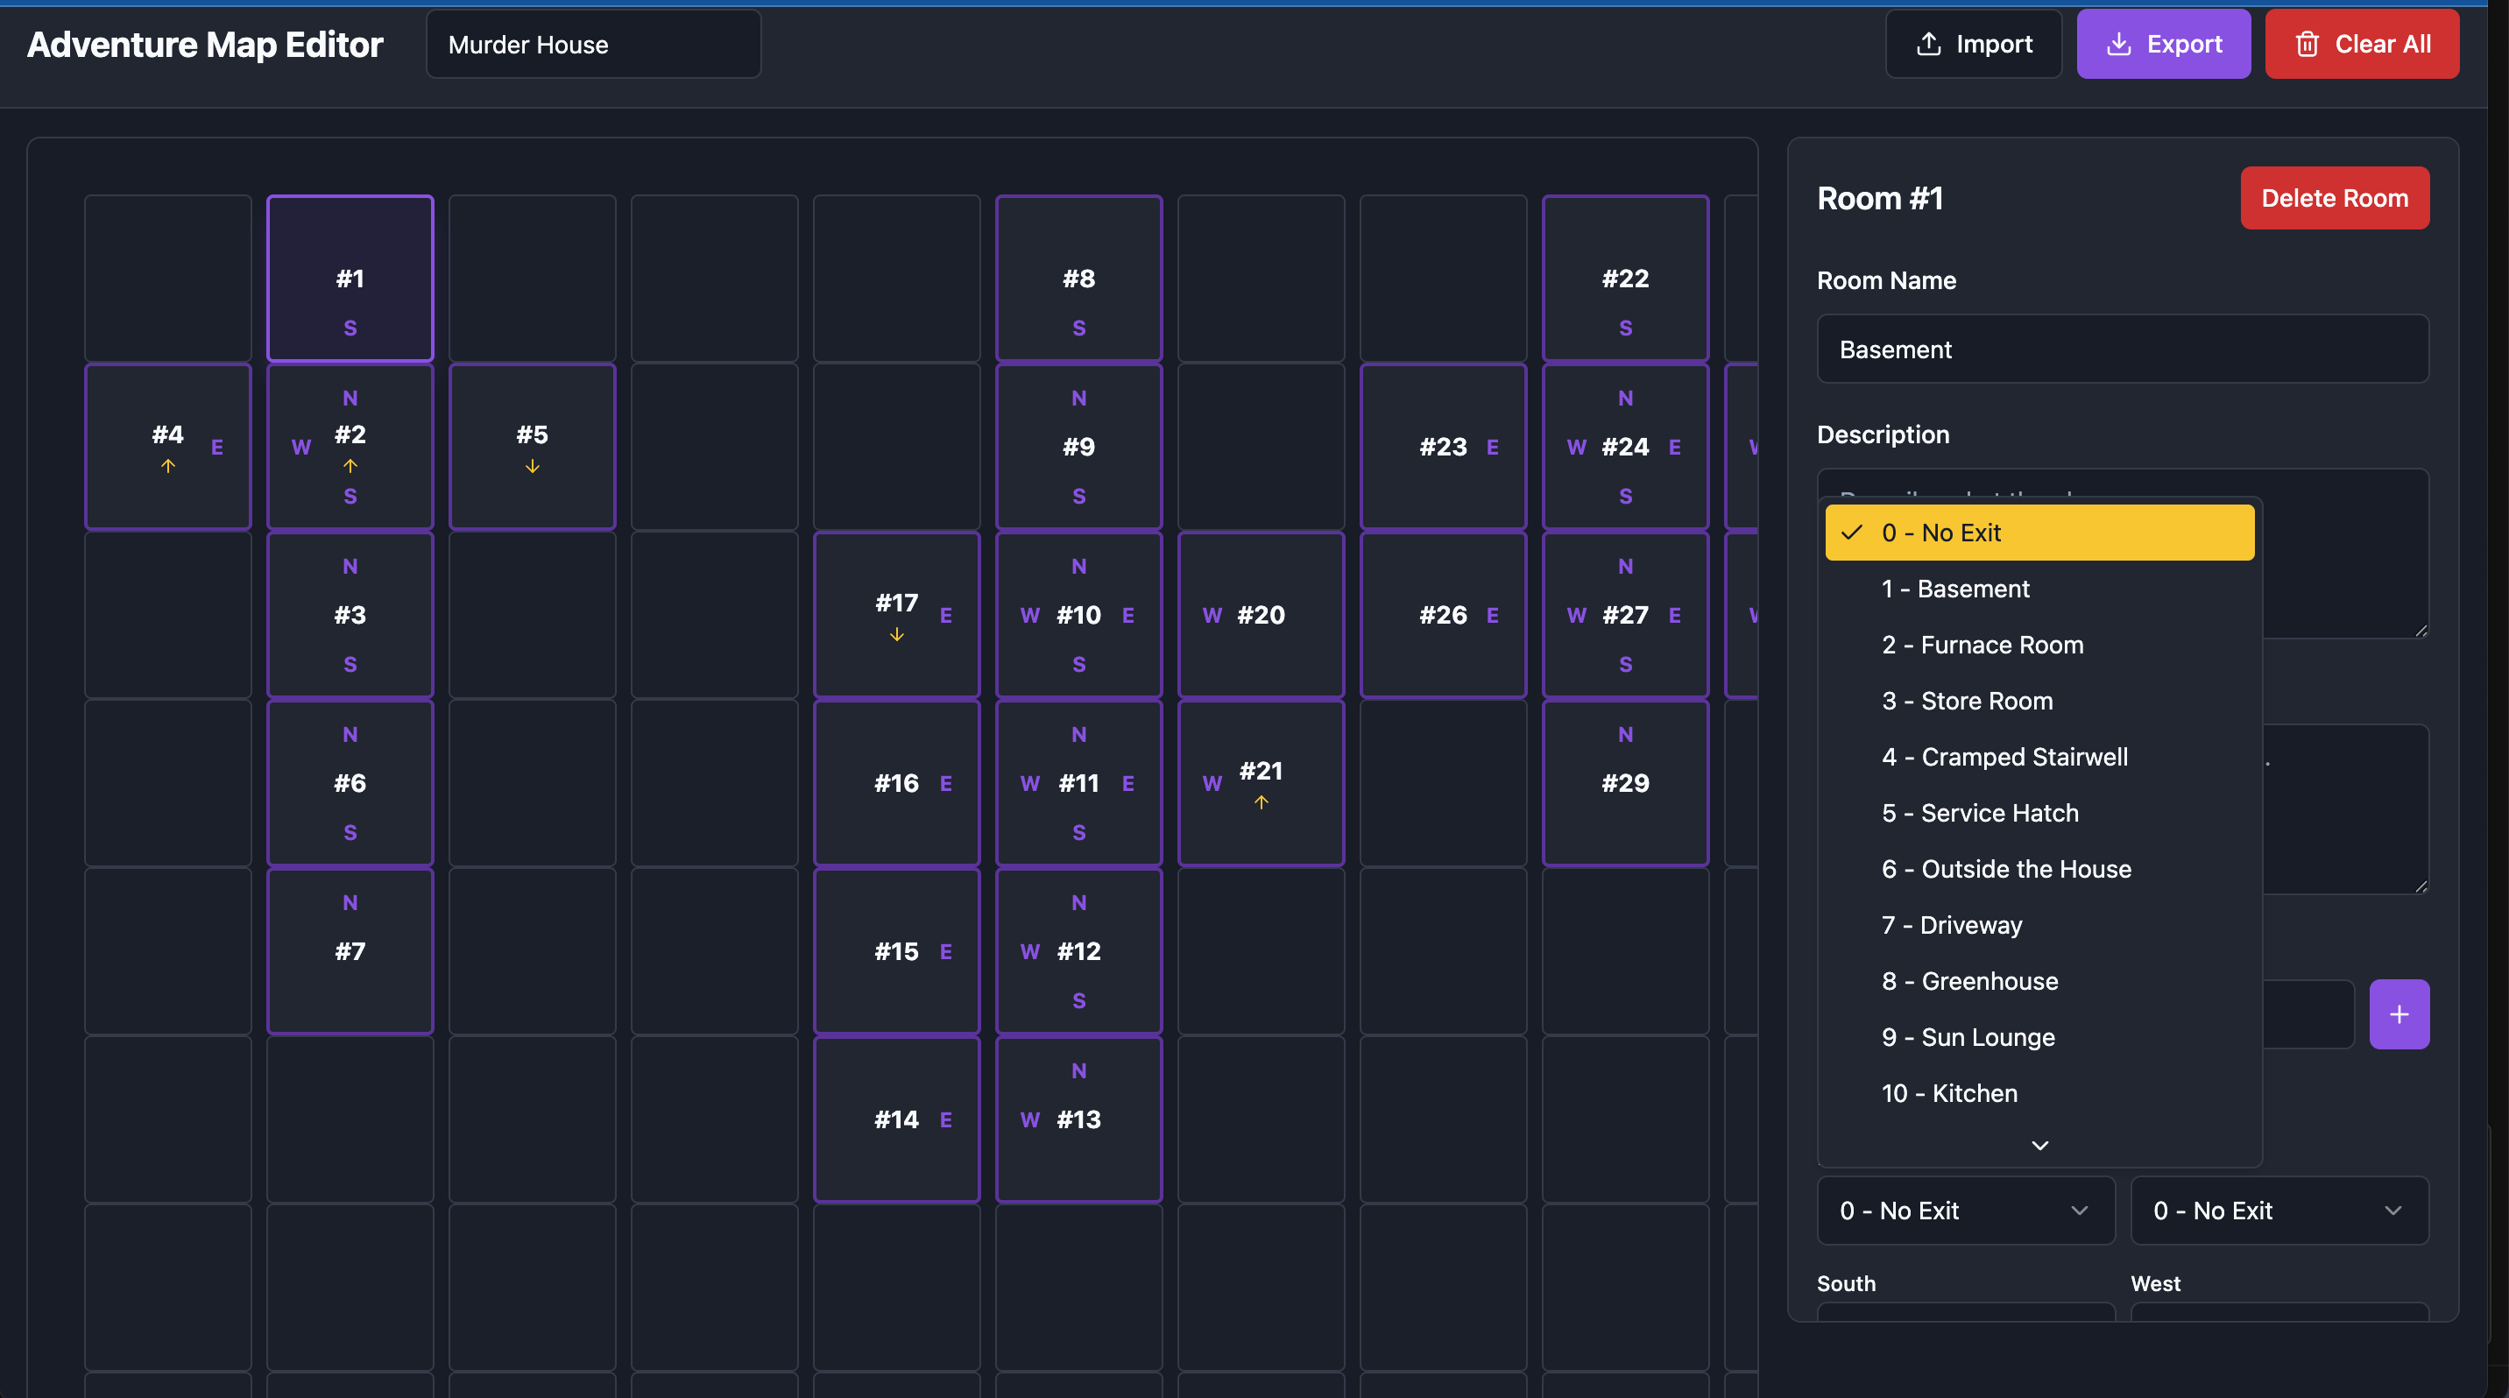This screenshot has width=2509, height=1398.
Task: Click the up arrow inside room #4
Action: point(168,466)
